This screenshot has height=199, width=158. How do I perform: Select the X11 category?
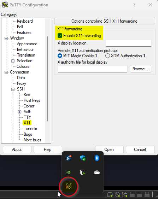click(x=27, y=123)
